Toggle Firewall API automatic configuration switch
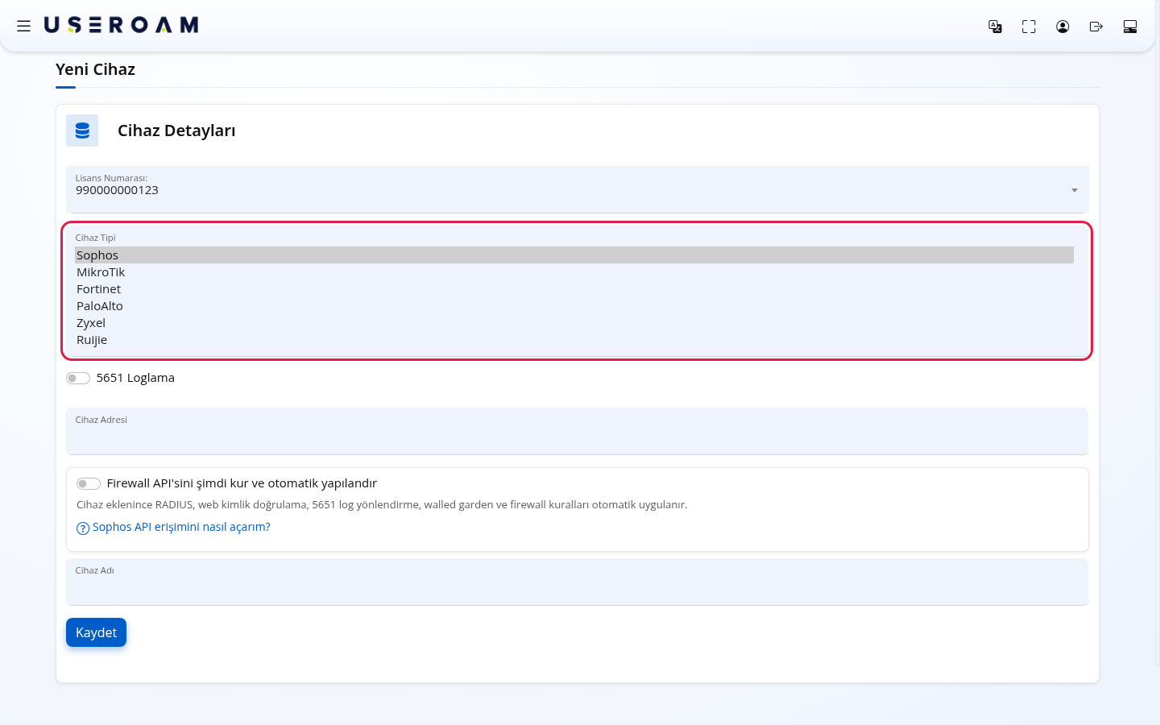The image size is (1160, 725). 89,483
